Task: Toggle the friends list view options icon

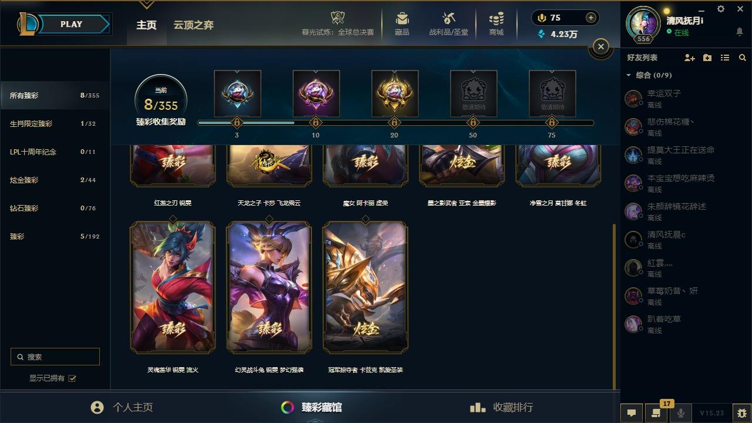Action: 725,58
